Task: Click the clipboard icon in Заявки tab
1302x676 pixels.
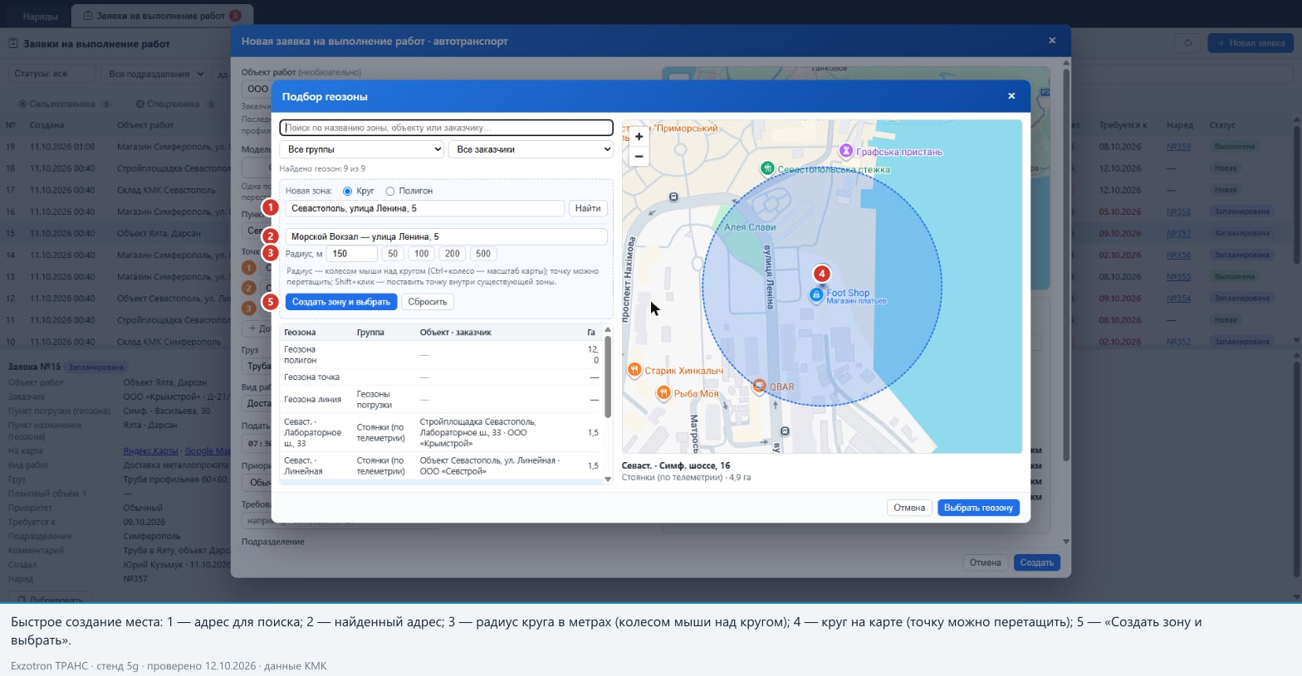Action: (89, 16)
